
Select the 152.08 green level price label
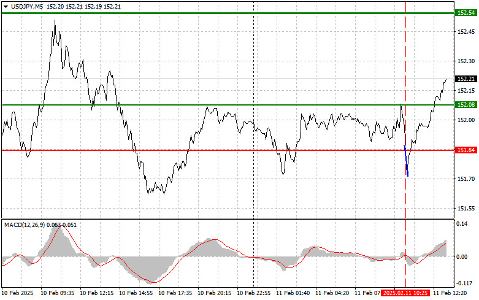point(466,105)
